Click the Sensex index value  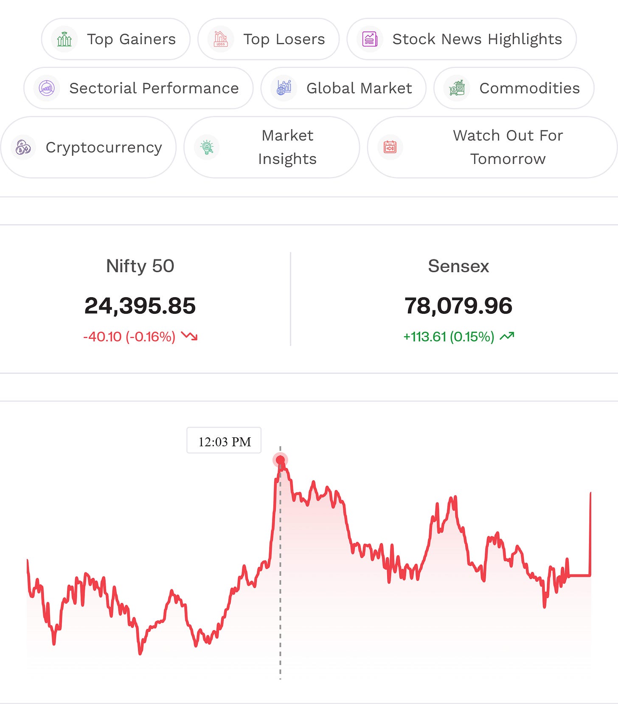click(x=458, y=306)
